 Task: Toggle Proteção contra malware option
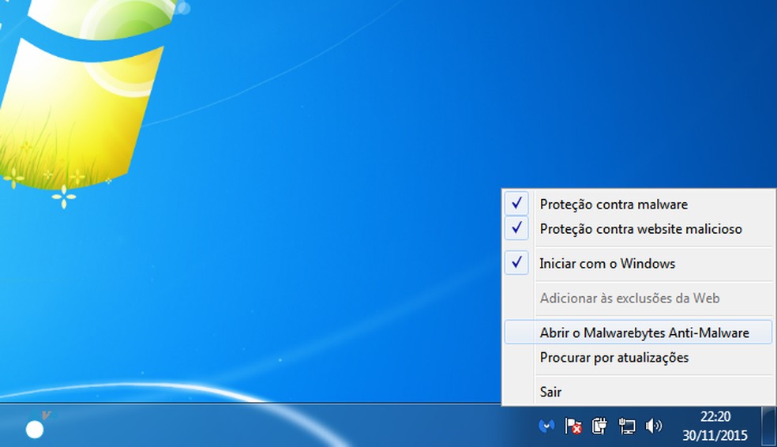click(x=638, y=205)
